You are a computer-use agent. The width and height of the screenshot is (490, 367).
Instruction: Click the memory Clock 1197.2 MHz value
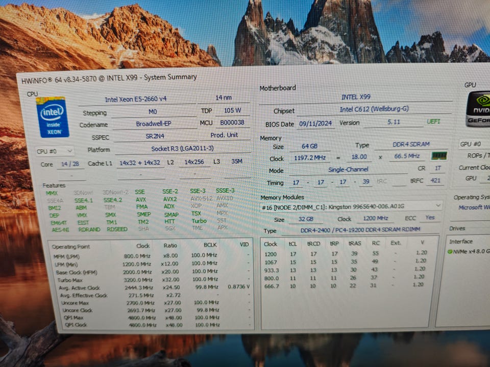coord(310,158)
